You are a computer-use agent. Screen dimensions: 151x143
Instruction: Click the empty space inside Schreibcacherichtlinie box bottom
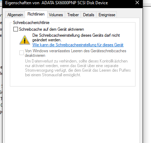pyautogui.click(x=73, y=82)
